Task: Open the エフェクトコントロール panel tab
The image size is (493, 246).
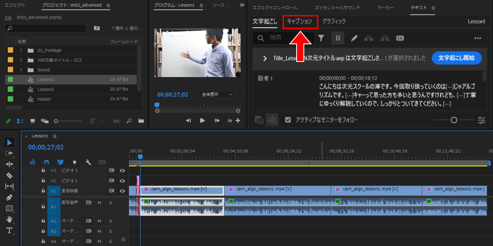Action: tap(275, 8)
